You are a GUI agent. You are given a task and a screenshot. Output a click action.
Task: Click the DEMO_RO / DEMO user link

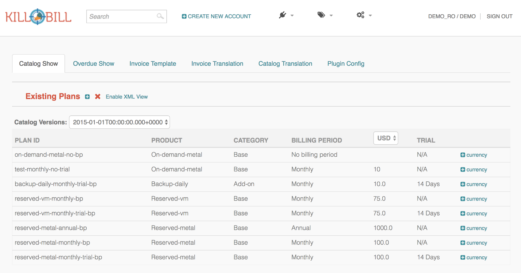click(x=452, y=16)
